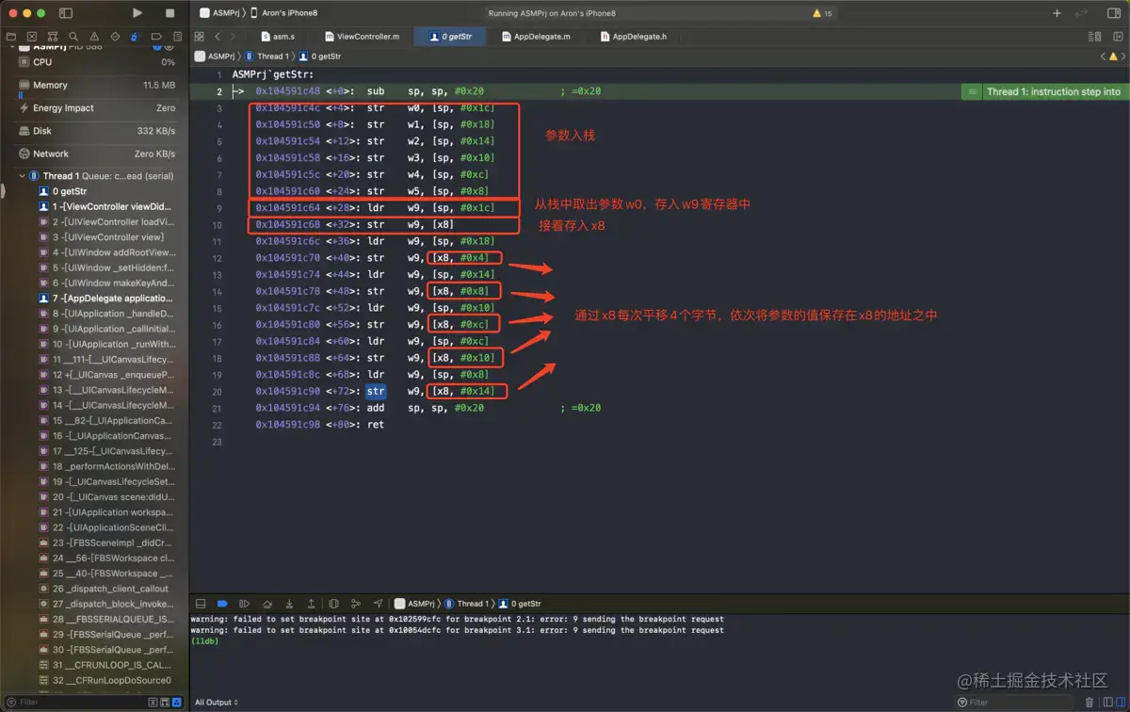Viewport: 1130px width, 712px height.
Task: Toggle the navigator sidebar button
Action: [66, 13]
